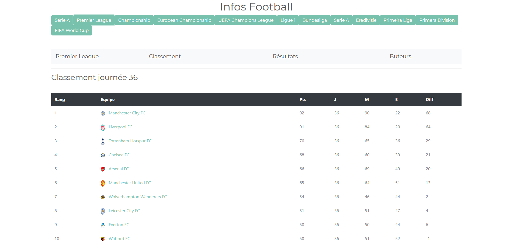Switch to the Eredivisie league
The height and width of the screenshot is (246, 513).
[x=366, y=20]
